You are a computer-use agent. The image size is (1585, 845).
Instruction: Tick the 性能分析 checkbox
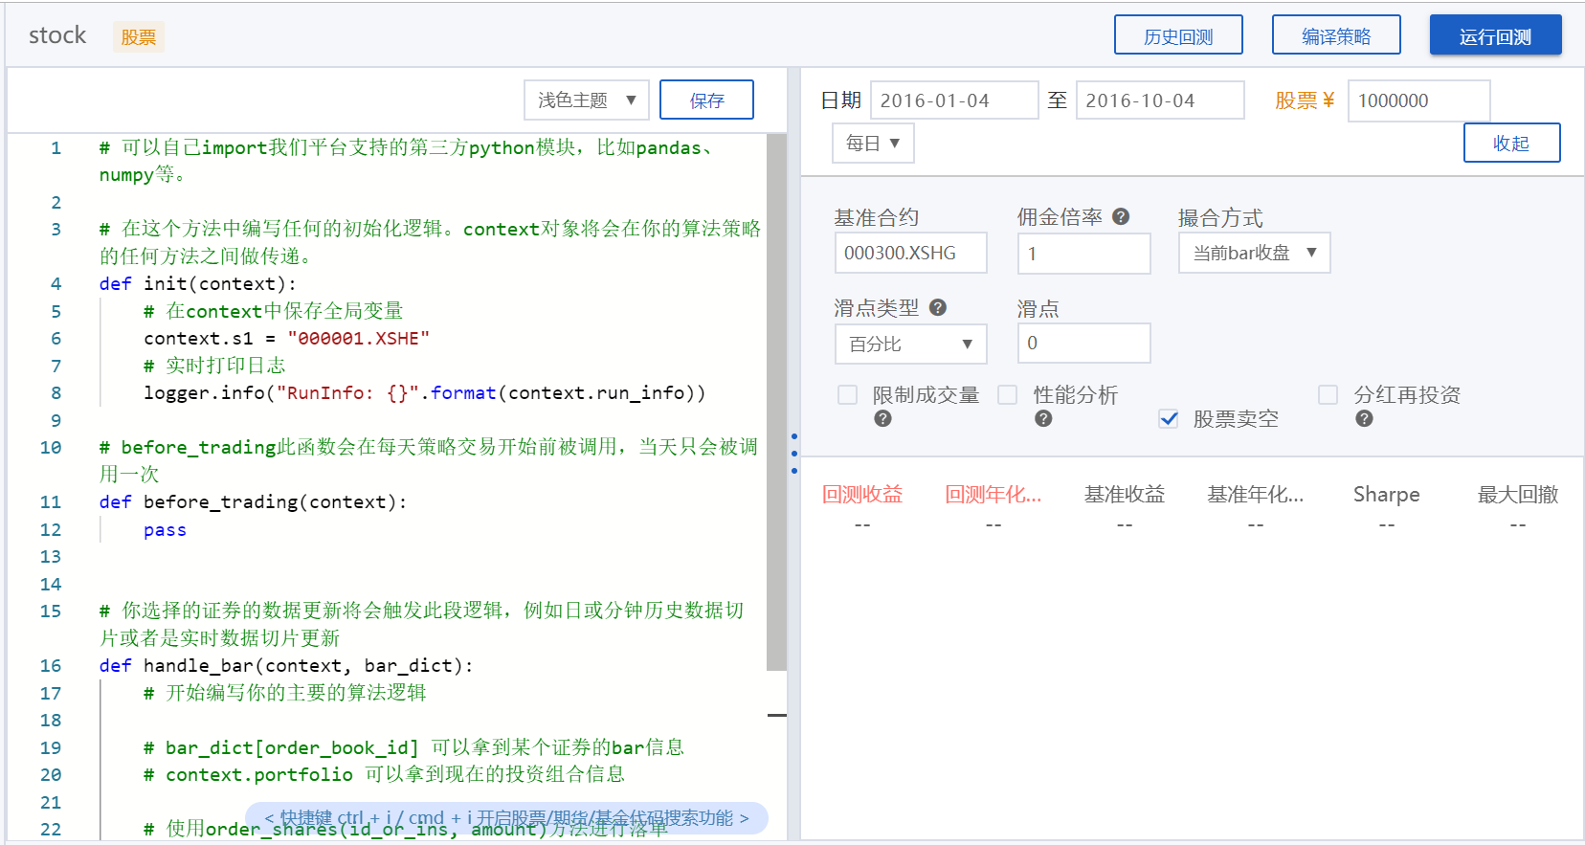click(1008, 395)
